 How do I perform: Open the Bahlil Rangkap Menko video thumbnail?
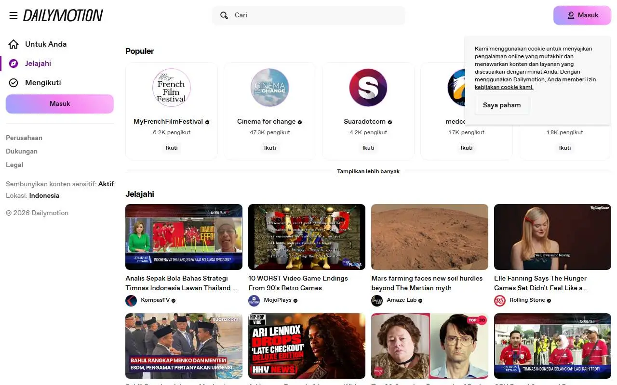[x=184, y=346]
